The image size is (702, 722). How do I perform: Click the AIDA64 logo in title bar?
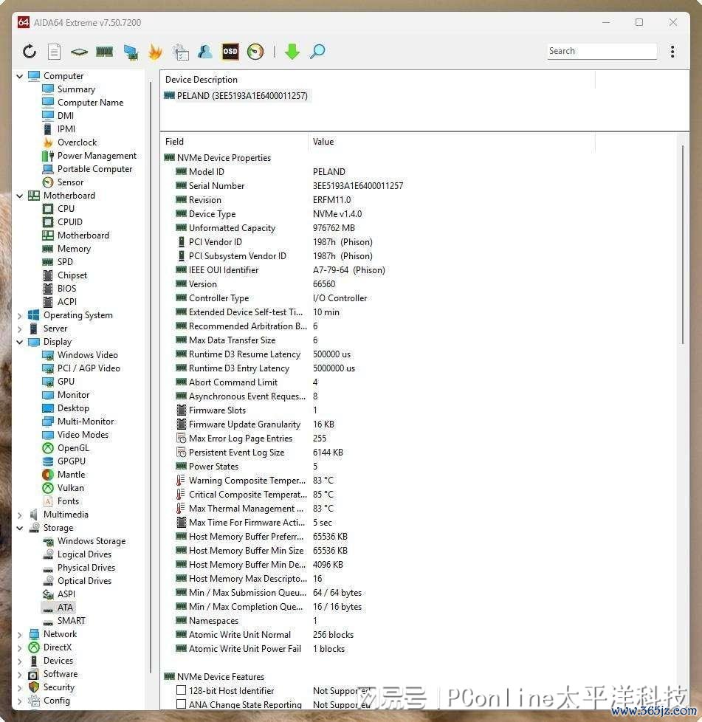(24, 22)
